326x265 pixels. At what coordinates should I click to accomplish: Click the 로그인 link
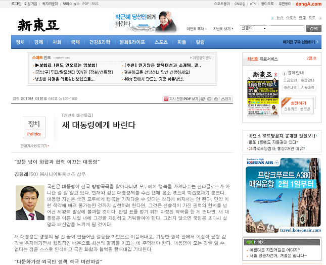tap(16, 4)
